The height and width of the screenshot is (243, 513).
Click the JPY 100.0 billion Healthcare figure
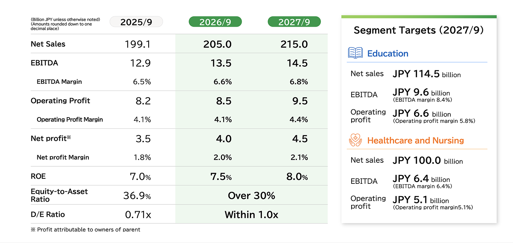pyautogui.click(x=427, y=160)
